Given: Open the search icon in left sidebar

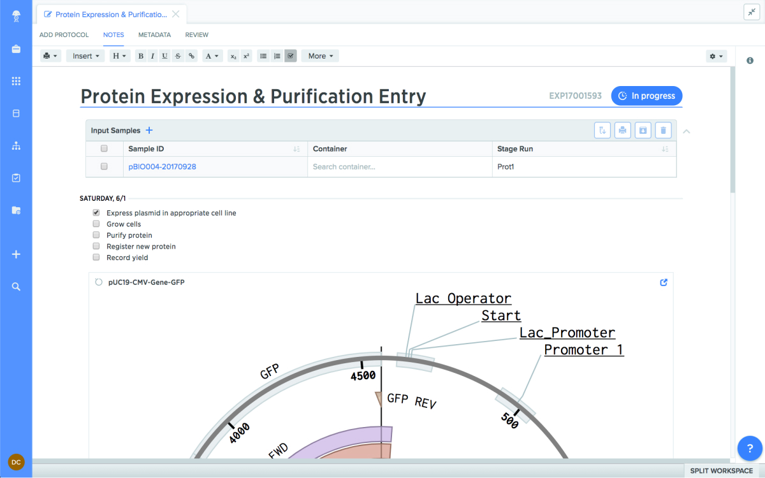Looking at the screenshot, I should point(17,287).
